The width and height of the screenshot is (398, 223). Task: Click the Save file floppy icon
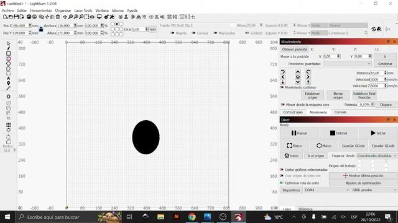click(16, 17)
